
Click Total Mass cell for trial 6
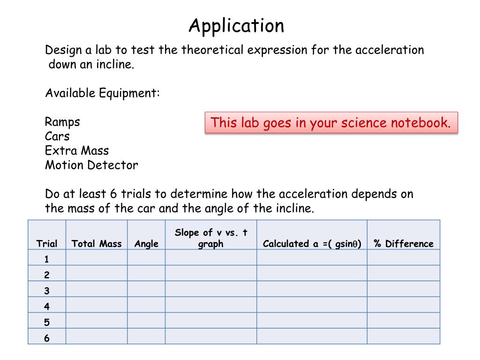click(x=97, y=336)
